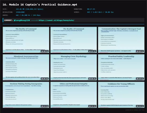
Task: Open the first Reality of Command thumbnail
Action: pyautogui.click(x=26, y=40)
